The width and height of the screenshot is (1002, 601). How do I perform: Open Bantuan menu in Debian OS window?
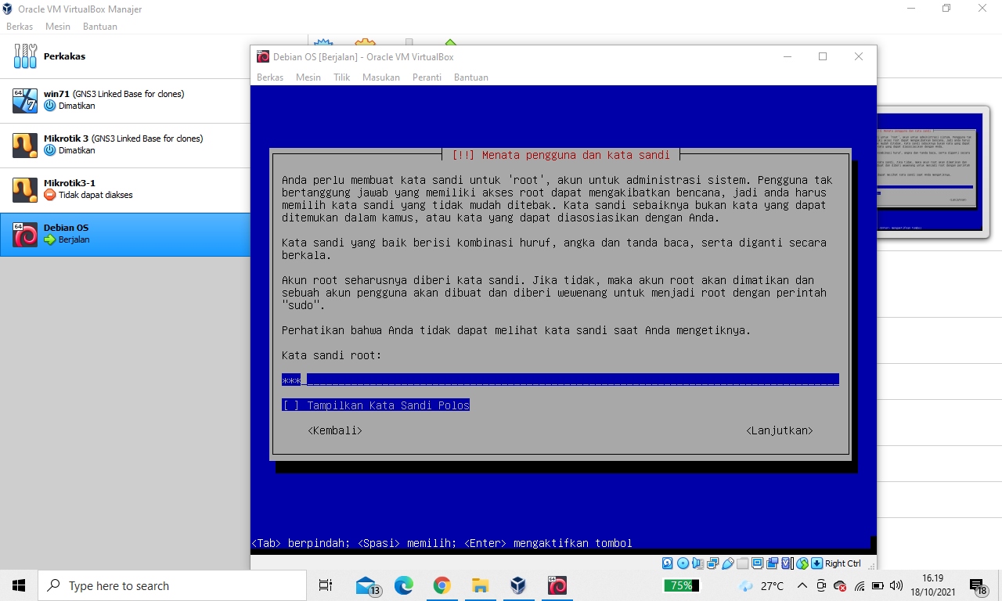(471, 77)
